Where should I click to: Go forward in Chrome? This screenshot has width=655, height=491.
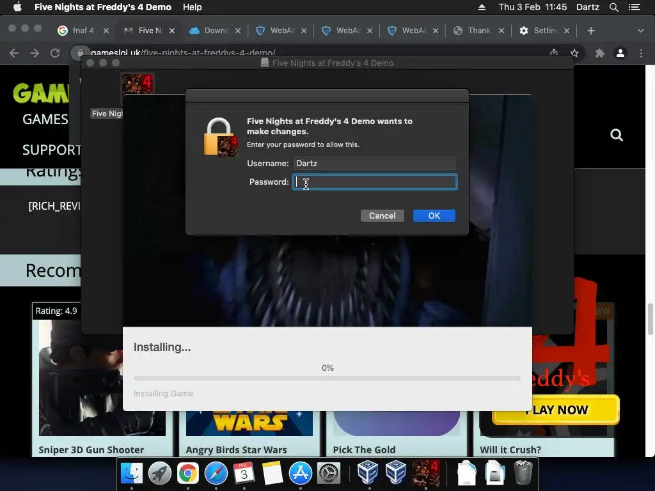(35, 53)
